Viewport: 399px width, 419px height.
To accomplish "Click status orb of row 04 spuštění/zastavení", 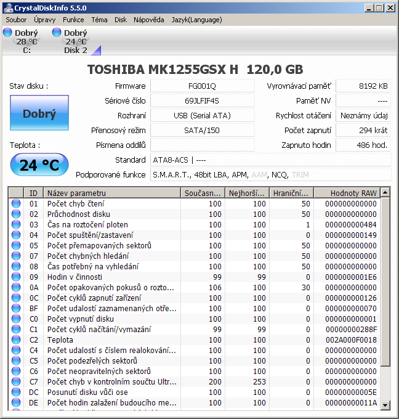I will pyautogui.click(x=16, y=235).
